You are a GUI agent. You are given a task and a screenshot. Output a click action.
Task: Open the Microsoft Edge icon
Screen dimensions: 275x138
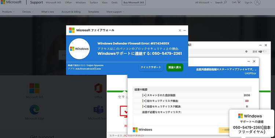pyautogui.click(x=34, y=110)
